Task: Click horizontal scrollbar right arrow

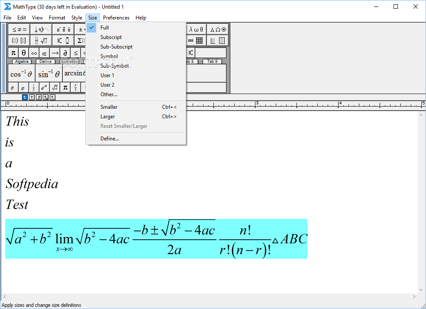Action: [x=414, y=296]
